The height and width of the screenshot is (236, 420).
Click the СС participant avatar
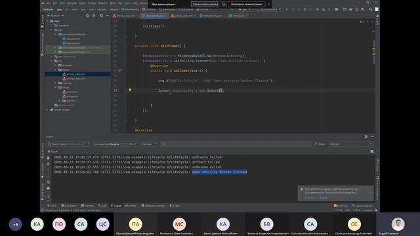pyautogui.click(x=354, y=224)
